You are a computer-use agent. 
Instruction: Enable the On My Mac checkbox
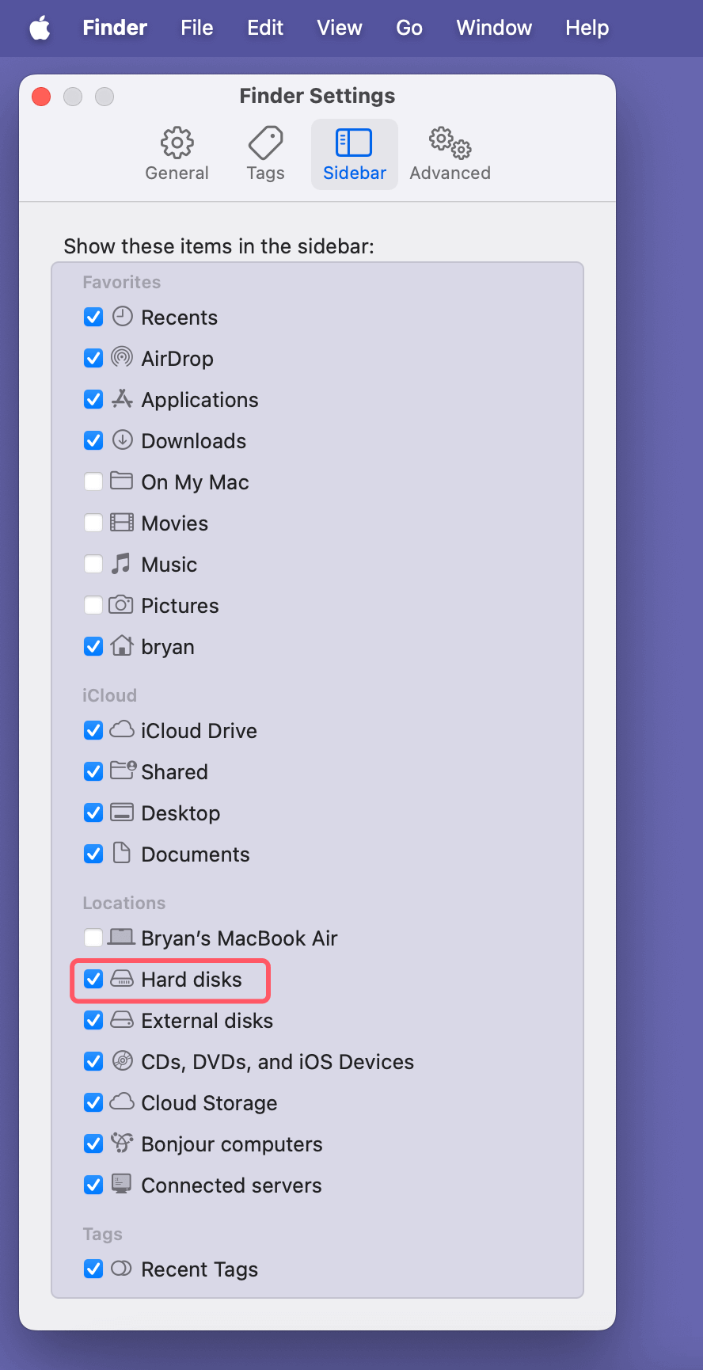point(93,481)
